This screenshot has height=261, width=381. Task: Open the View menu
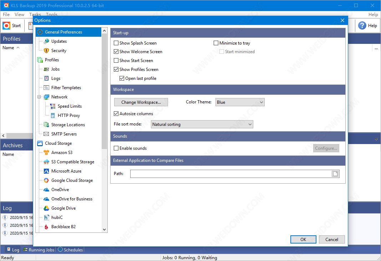point(19,14)
